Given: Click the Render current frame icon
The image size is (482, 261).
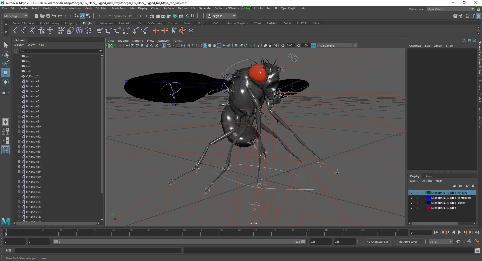Looking at the screenshot, I should (x=158, y=16).
